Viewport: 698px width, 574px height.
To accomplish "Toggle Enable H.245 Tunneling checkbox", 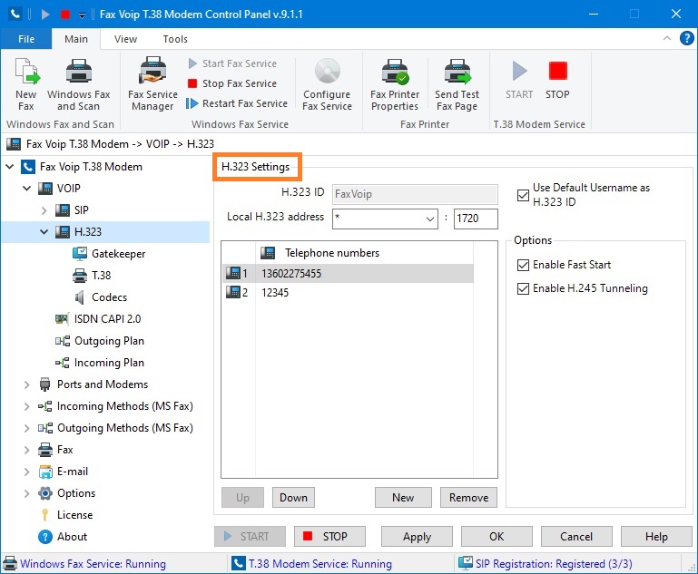I will [x=523, y=288].
